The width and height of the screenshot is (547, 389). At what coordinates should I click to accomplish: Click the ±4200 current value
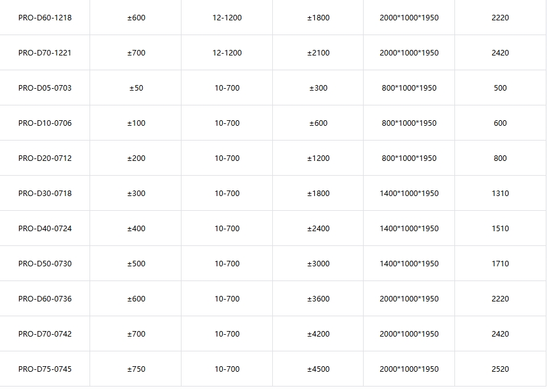318,334
